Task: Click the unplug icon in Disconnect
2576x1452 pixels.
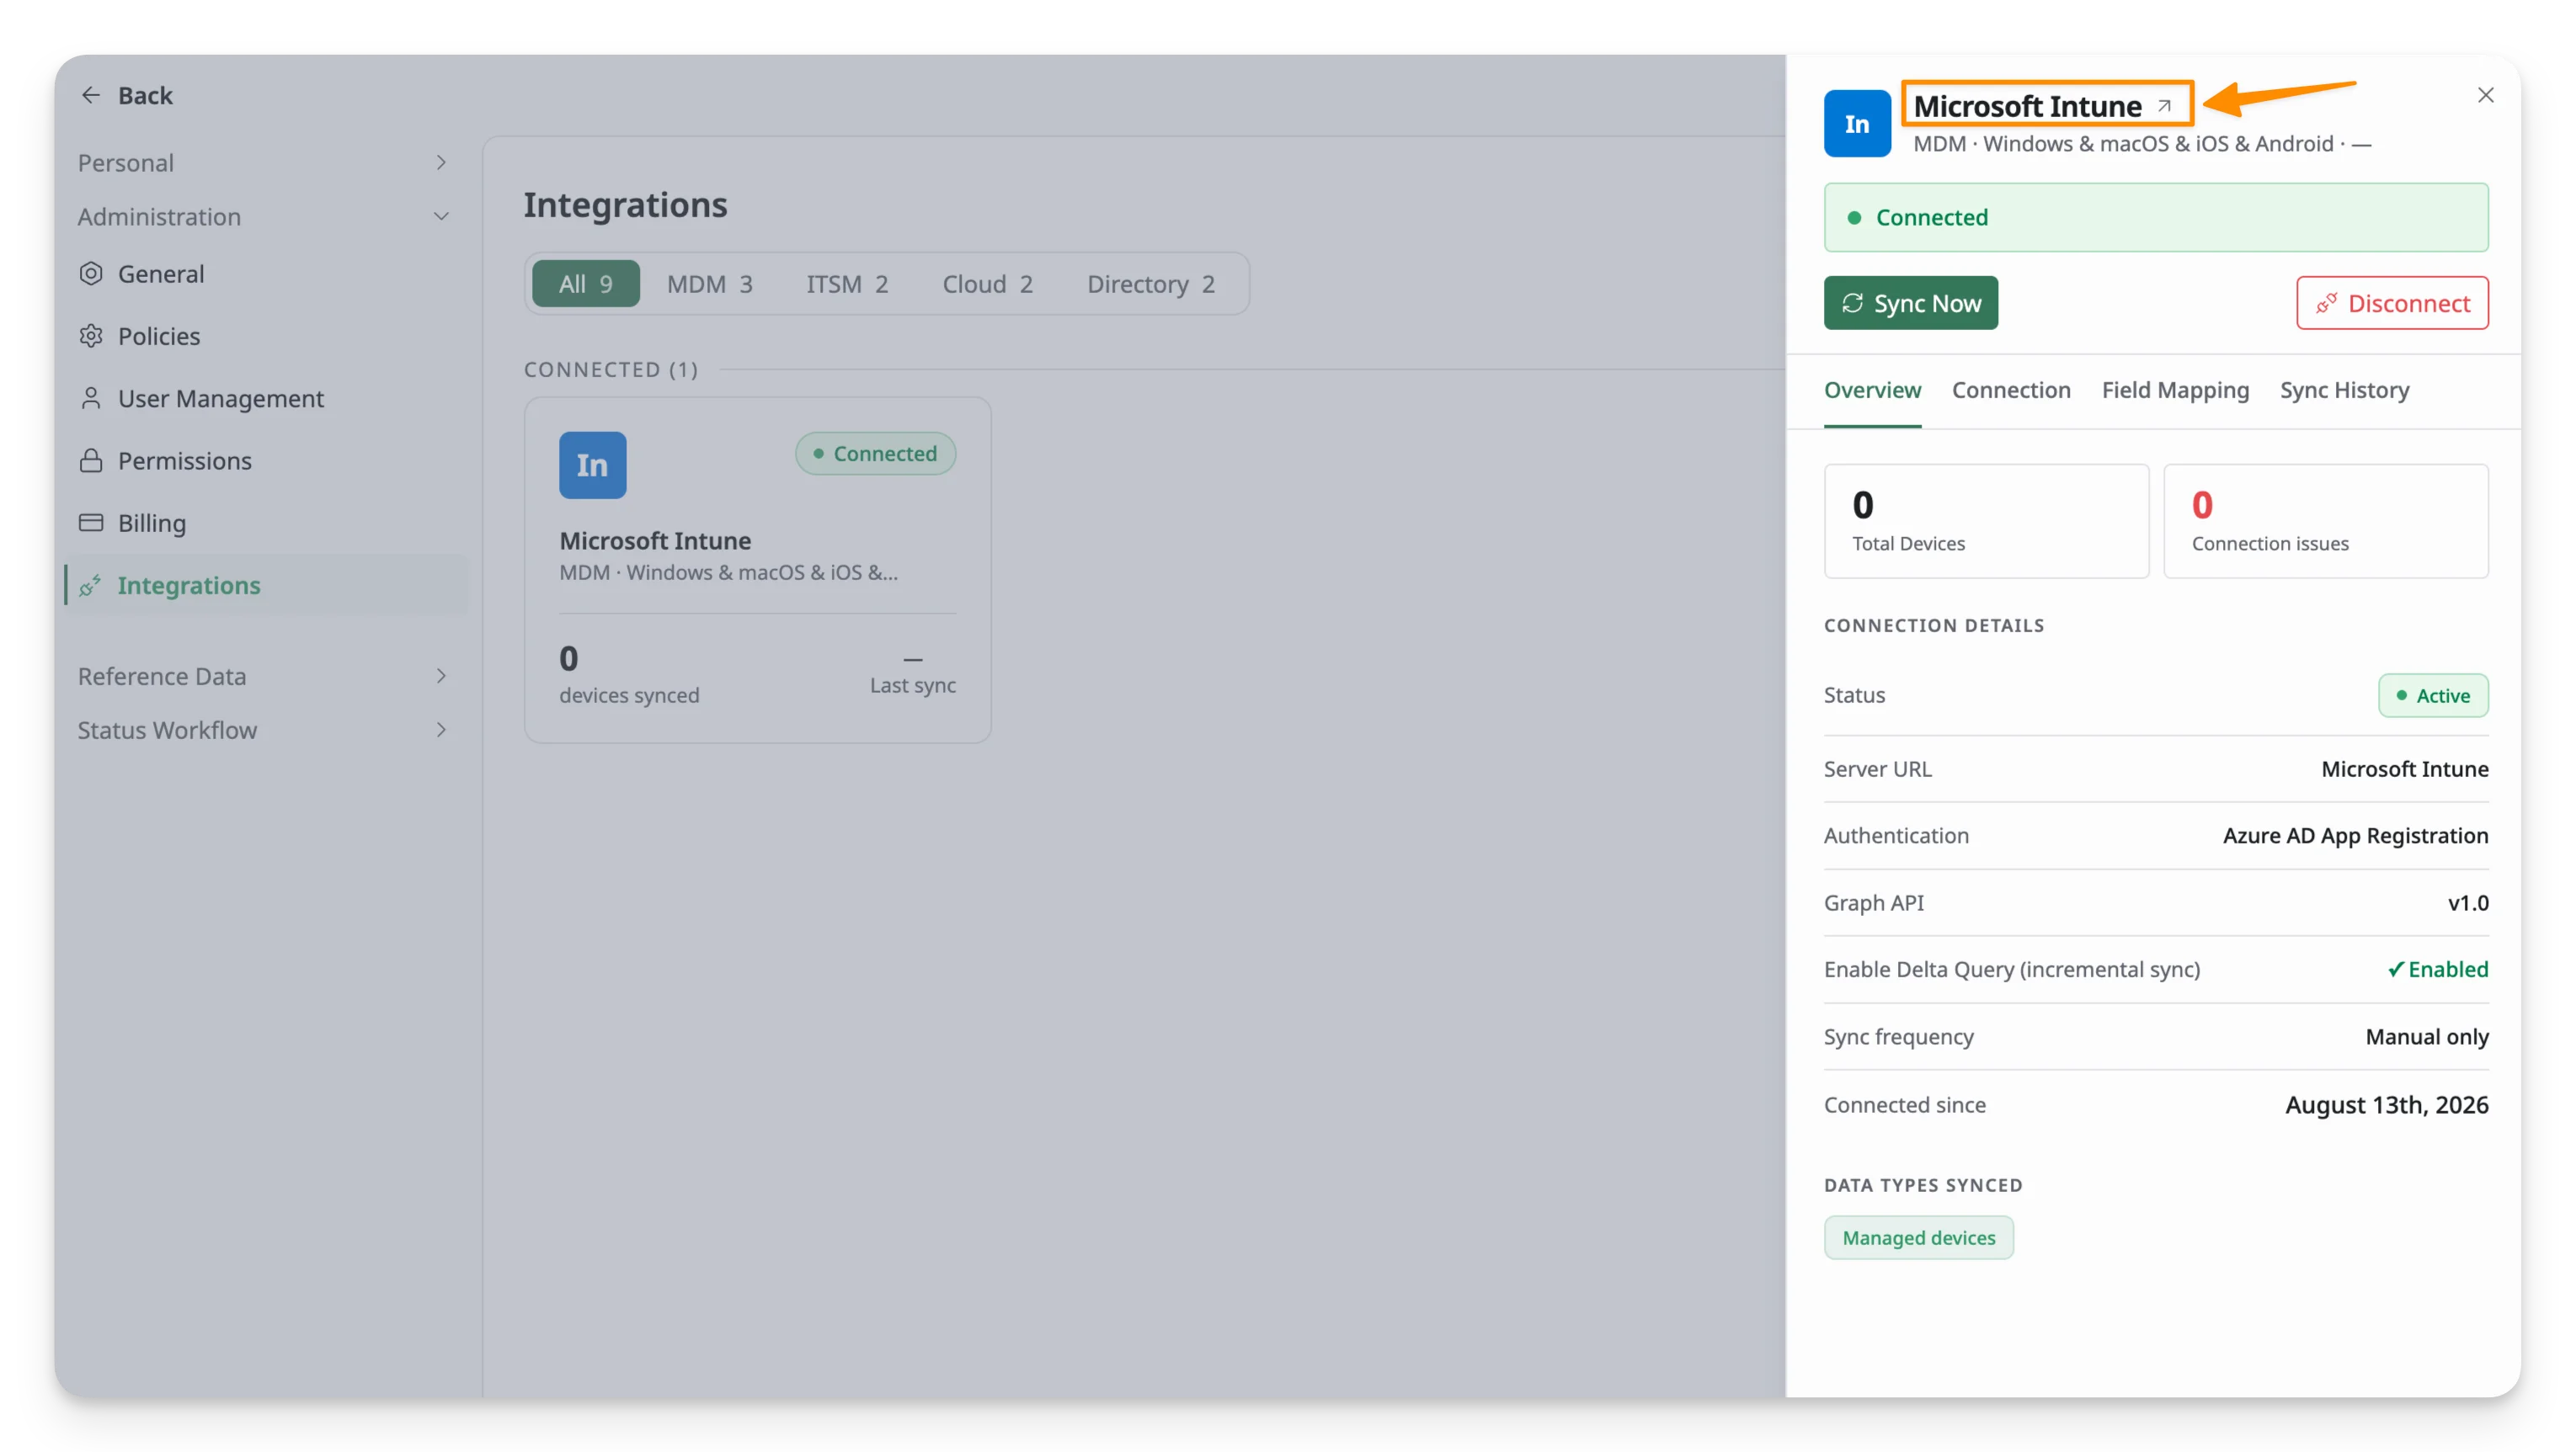Action: (2326, 303)
